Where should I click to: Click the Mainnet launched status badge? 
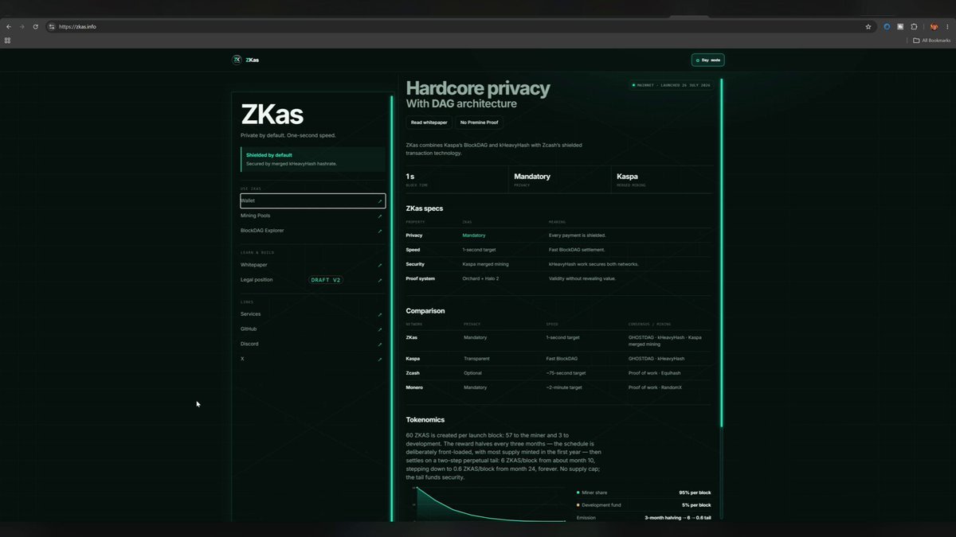coord(671,84)
